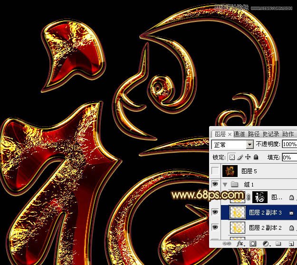Open the blend mode 正常 dropdown
Screen dimensions: 297x265
click(x=232, y=145)
